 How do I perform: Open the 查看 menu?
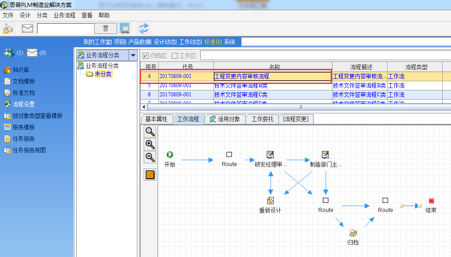pos(87,15)
